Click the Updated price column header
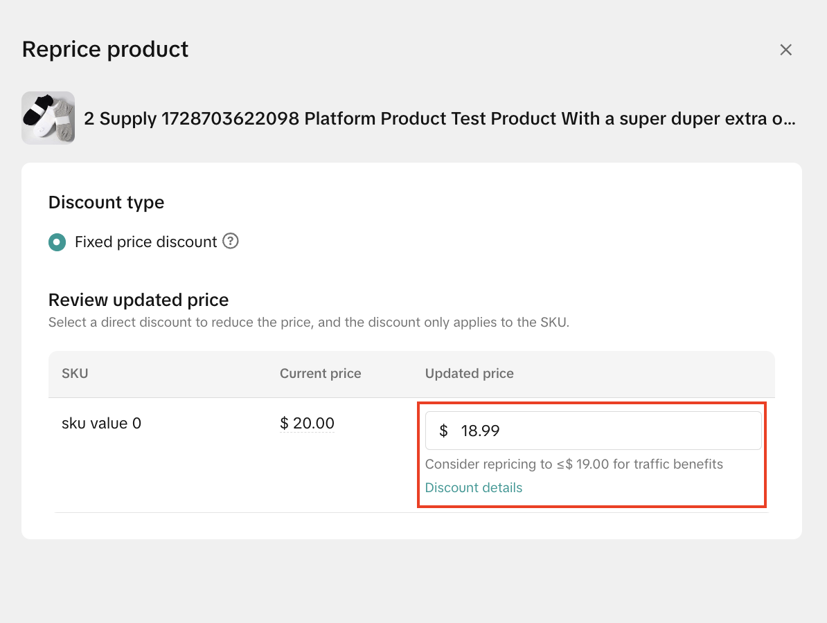Image resolution: width=827 pixels, height=623 pixels. tap(469, 374)
